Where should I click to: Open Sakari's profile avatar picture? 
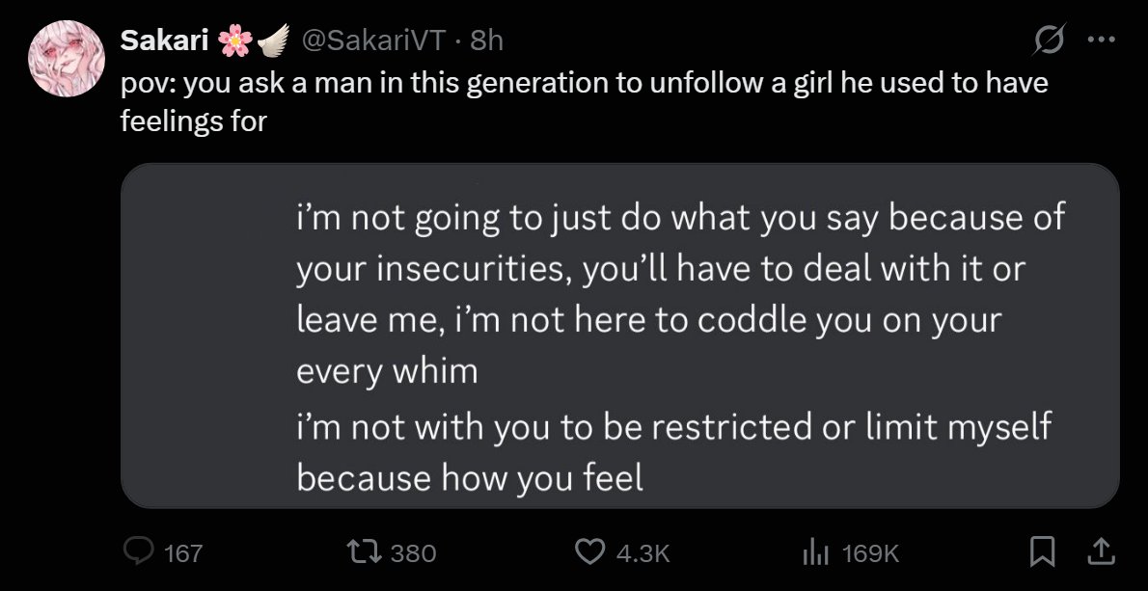pyautogui.click(x=66, y=59)
